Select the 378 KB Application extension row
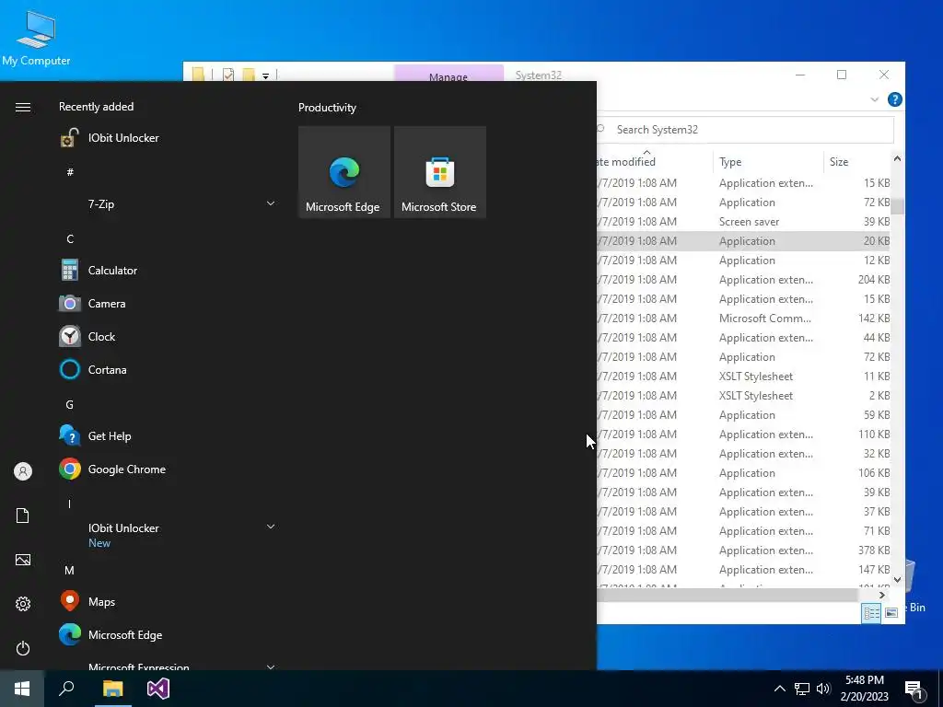This screenshot has height=707, width=943. tap(743, 551)
